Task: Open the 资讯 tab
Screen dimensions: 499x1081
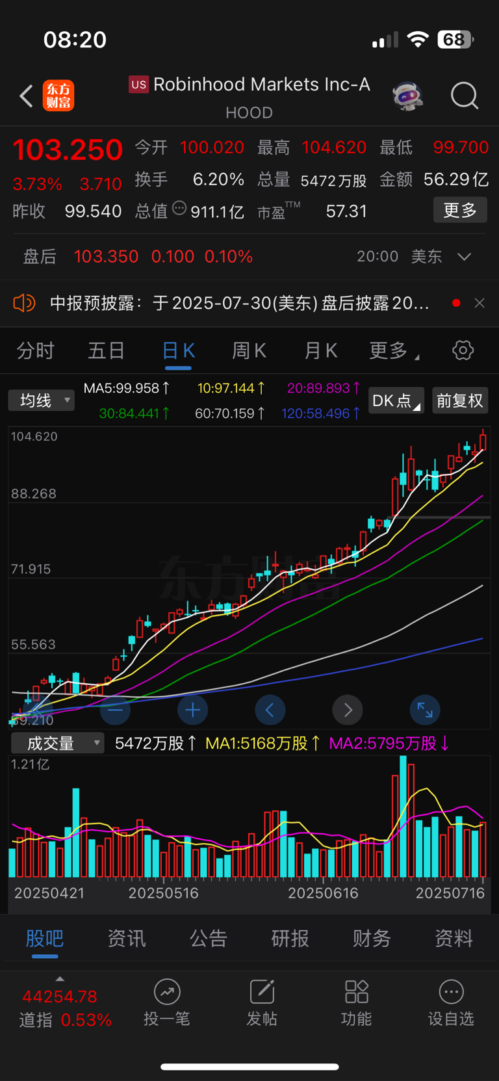Action: [x=127, y=939]
